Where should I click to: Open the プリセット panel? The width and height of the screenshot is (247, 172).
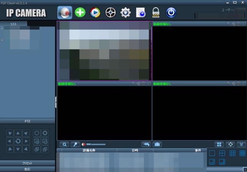(x=27, y=163)
